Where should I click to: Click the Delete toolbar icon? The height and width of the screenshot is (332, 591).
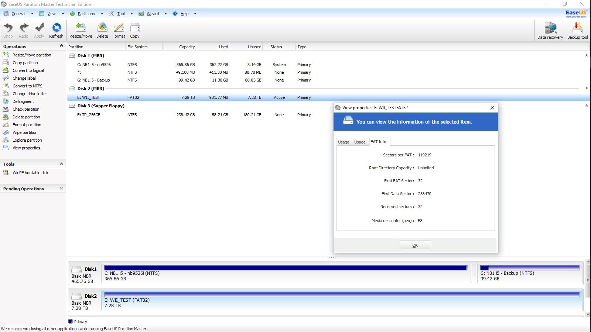click(102, 28)
